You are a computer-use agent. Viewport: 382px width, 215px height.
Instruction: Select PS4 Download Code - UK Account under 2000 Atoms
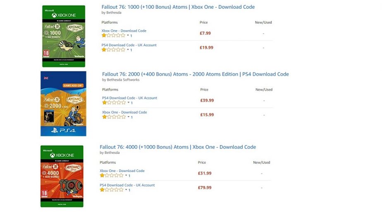[130, 98]
